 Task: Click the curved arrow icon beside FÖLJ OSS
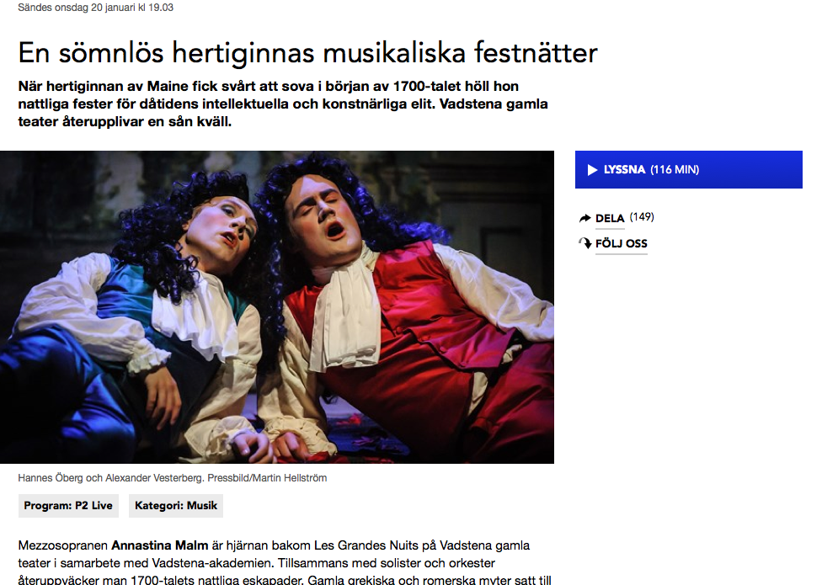(585, 243)
